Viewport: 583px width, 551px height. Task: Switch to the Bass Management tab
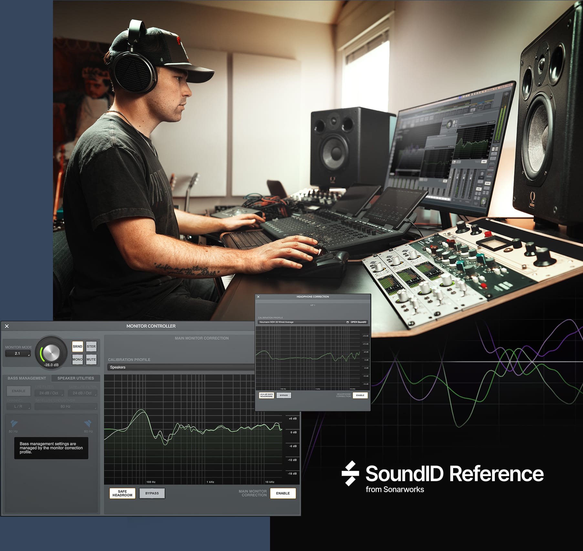[27, 378]
